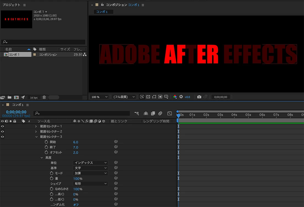304x207 pixels.
Task: Click the Region of Interest icon
Action: 160,97
